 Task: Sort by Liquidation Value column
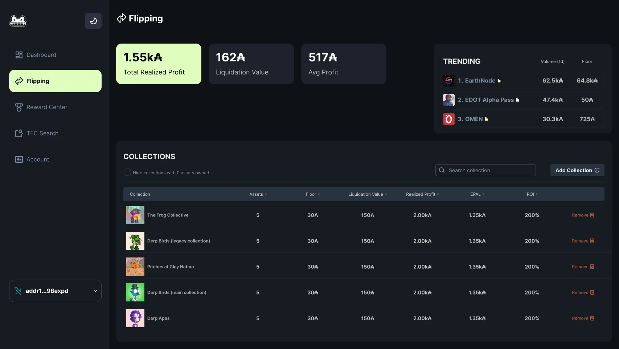(368, 194)
